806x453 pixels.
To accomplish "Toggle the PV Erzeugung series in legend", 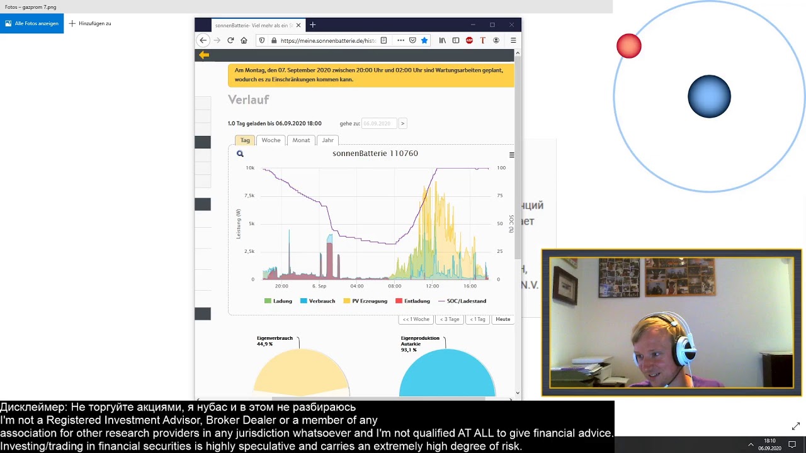I will pos(365,301).
